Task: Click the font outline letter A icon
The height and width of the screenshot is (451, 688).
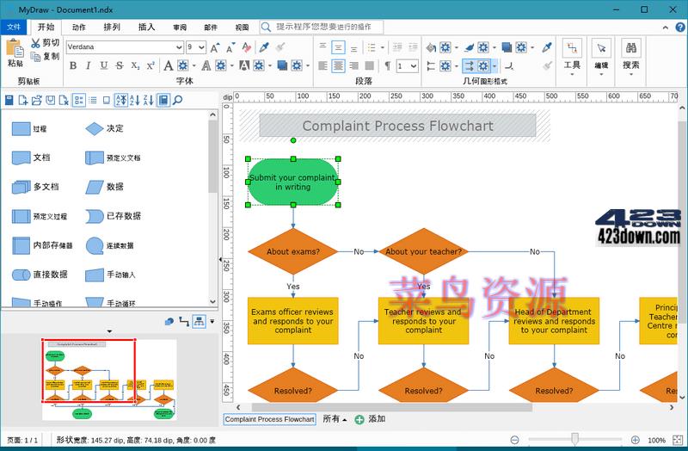Action: [206, 66]
